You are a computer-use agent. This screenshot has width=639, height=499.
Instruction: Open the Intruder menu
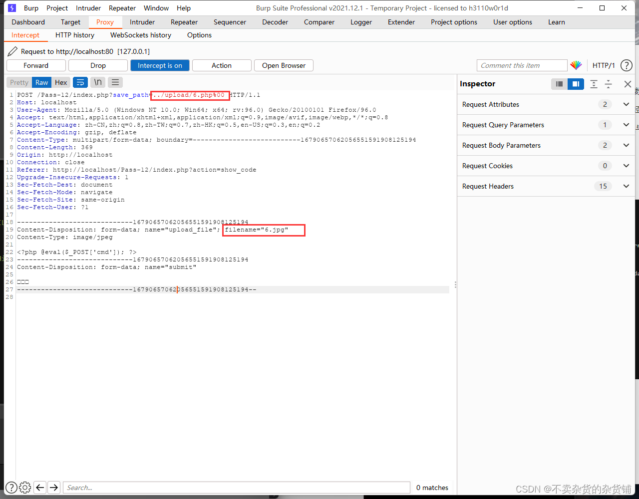tap(88, 8)
